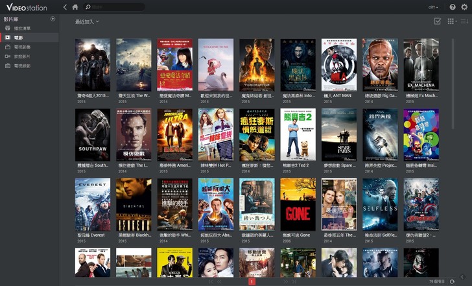
Task: Open the Into the Woods poster
Action: pos(298,65)
